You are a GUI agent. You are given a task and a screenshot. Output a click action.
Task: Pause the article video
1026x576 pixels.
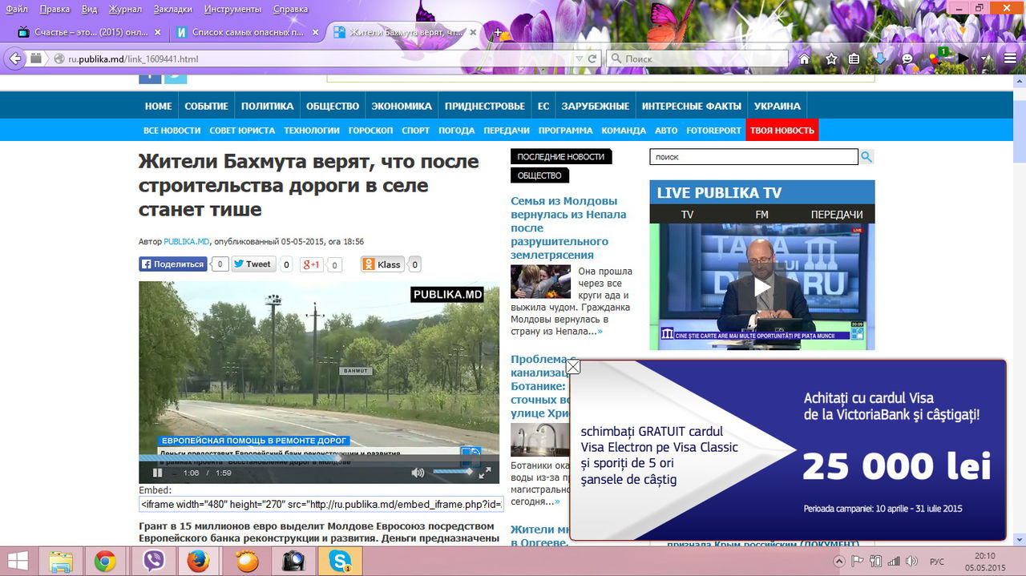158,473
